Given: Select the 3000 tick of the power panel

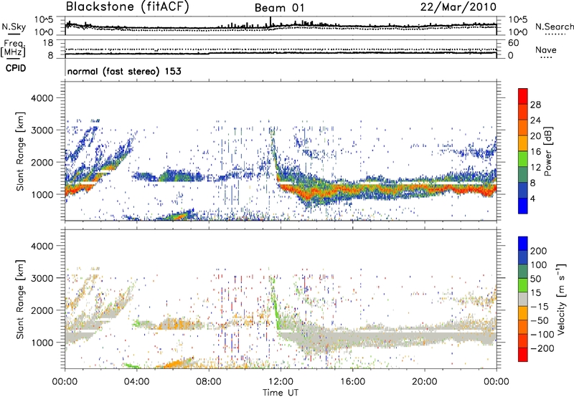Looking at the screenshot, I should [x=42, y=130].
